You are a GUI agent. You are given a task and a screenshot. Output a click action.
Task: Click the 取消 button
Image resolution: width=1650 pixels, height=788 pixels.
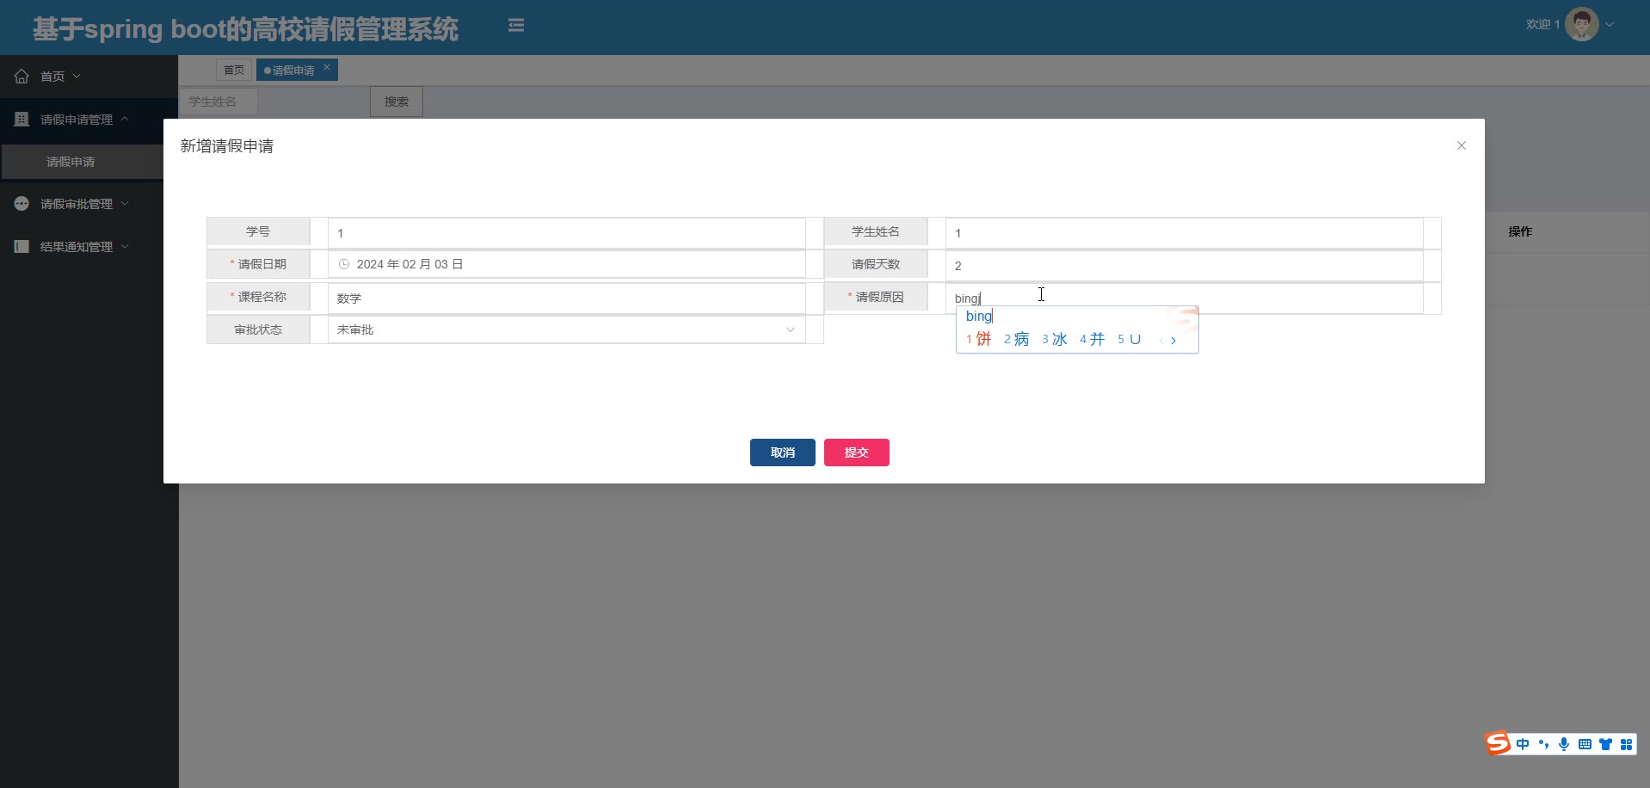point(782,452)
